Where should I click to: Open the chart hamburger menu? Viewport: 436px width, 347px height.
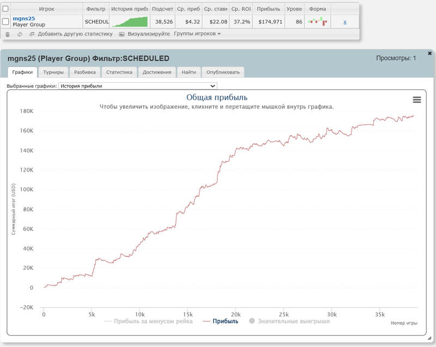click(x=417, y=99)
